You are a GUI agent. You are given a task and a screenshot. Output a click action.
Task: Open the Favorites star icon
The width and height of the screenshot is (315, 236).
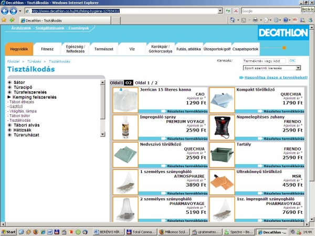[4, 20]
